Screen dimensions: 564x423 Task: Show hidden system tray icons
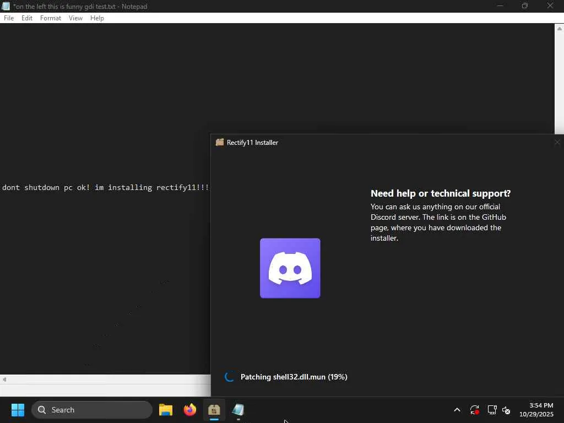pyautogui.click(x=457, y=410)
